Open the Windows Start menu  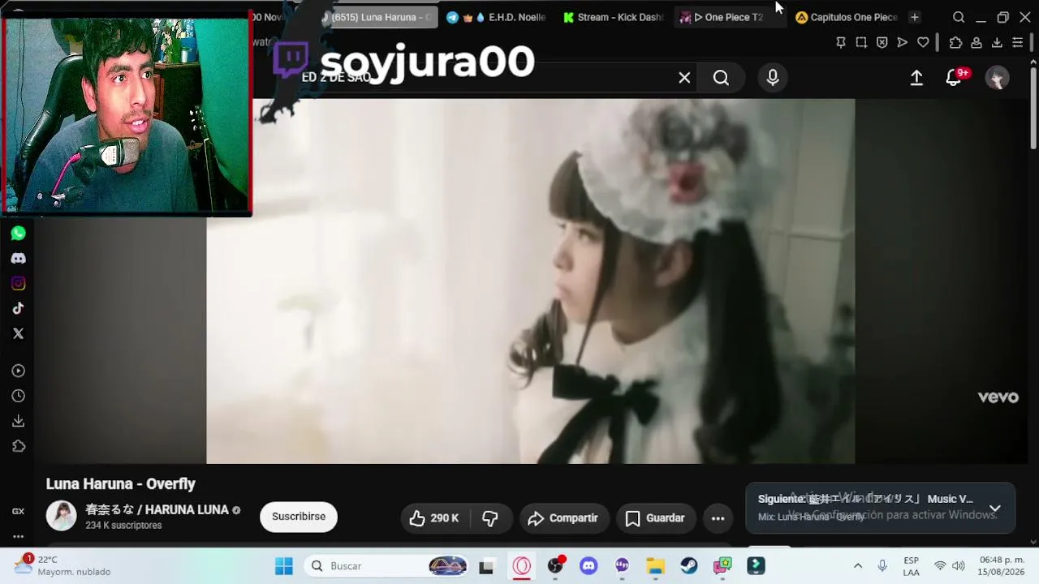(283, 566)
